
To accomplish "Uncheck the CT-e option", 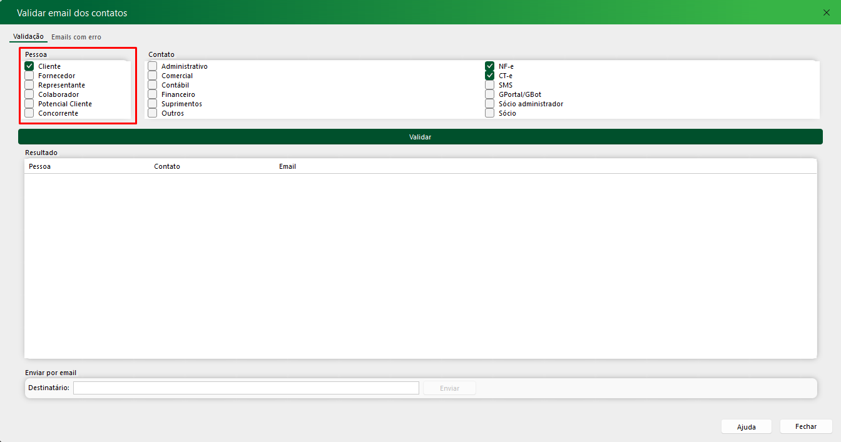I will tap(490, 76).
